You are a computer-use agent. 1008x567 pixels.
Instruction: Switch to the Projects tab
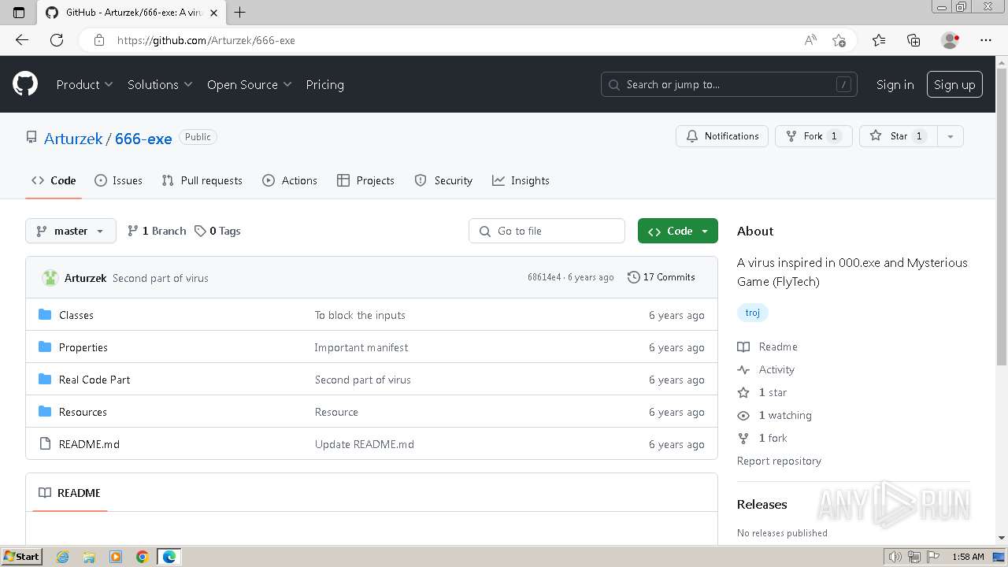tap(365, 180)
